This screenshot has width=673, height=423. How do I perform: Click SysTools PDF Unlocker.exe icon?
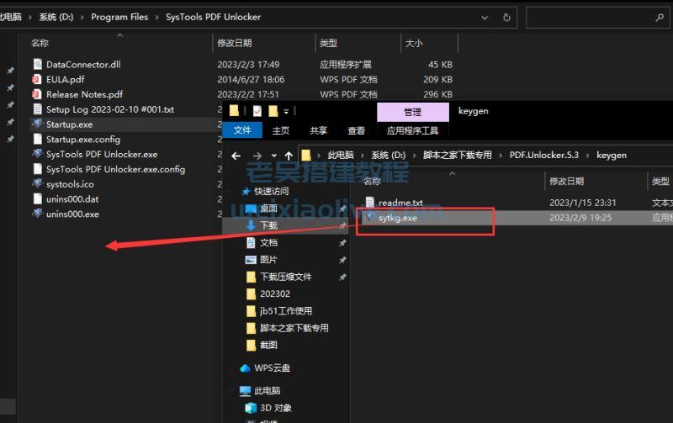point(38,154)
